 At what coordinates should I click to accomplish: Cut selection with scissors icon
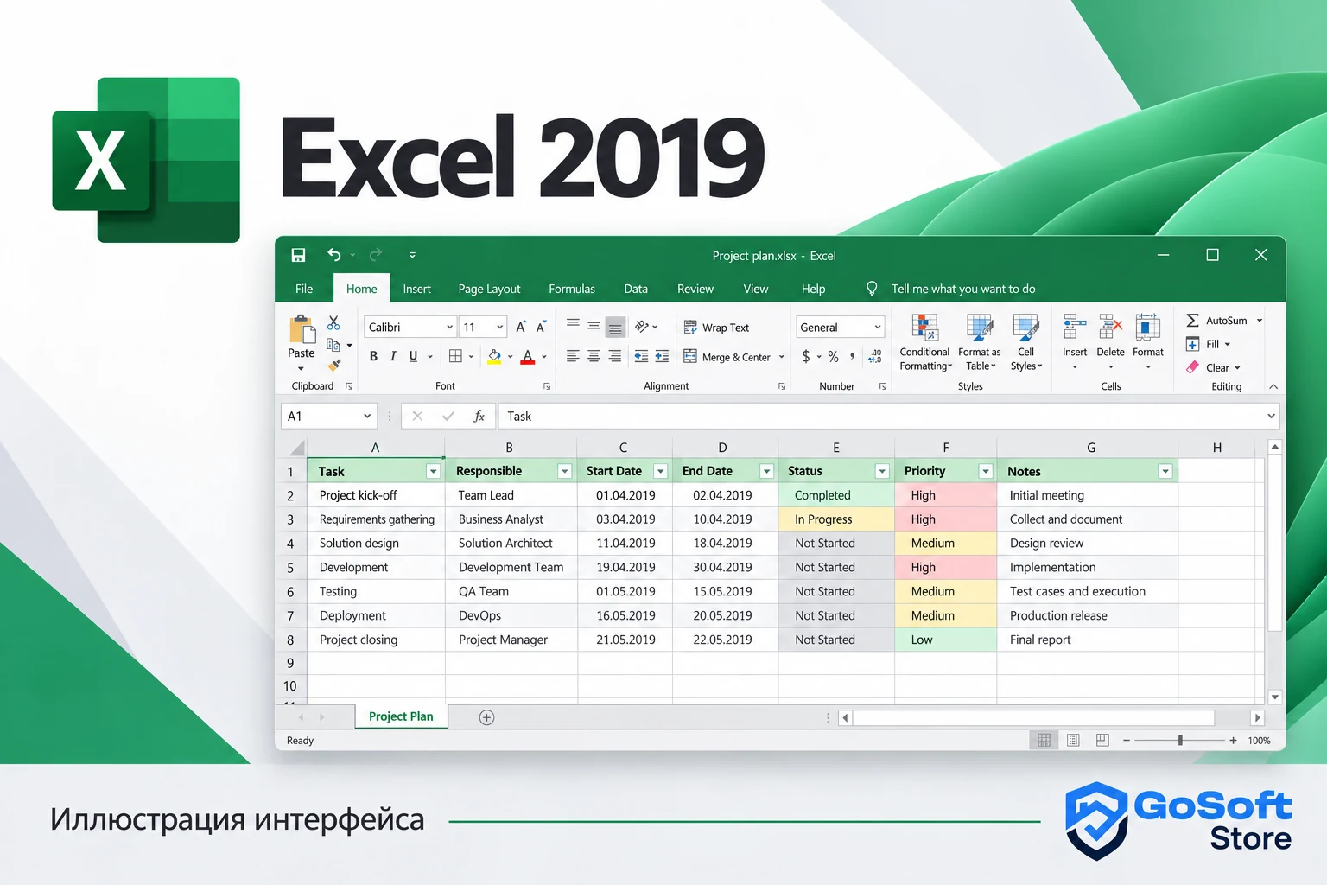[333, 323]
